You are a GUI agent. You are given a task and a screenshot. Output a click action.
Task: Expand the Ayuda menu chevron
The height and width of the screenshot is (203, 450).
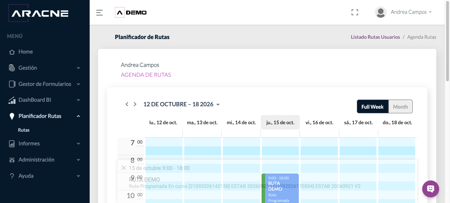click(78, 176)
